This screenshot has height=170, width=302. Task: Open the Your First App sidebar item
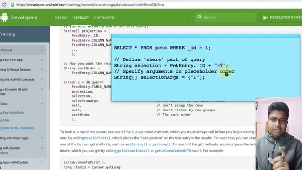(x=11, y=60)
